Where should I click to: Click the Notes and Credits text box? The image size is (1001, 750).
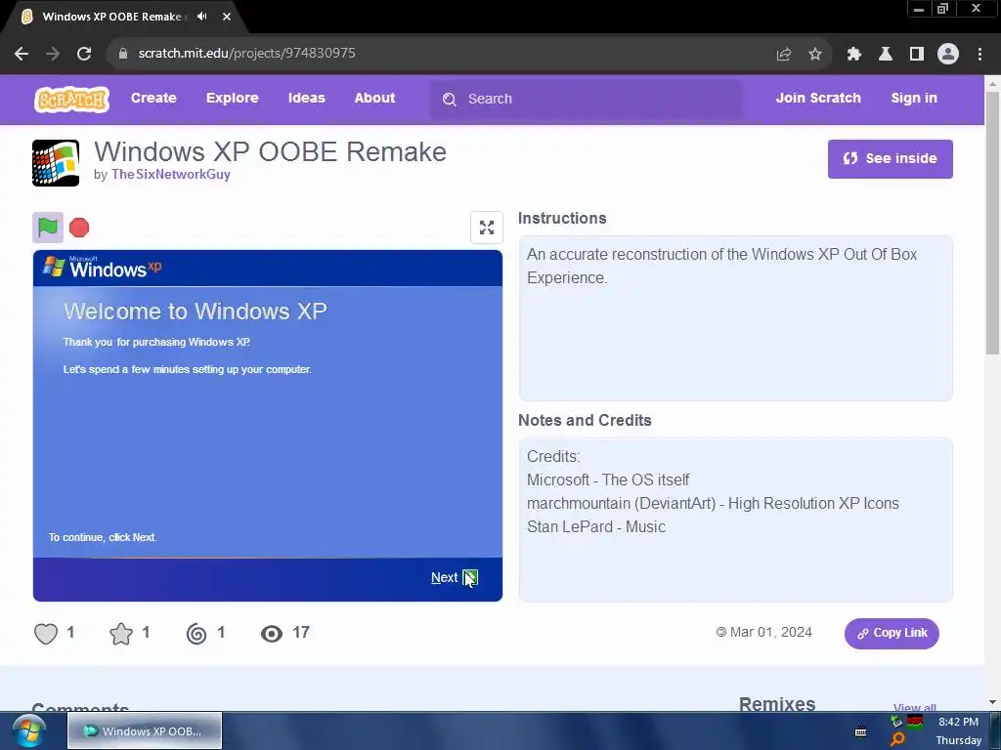(x=735, y=520)
